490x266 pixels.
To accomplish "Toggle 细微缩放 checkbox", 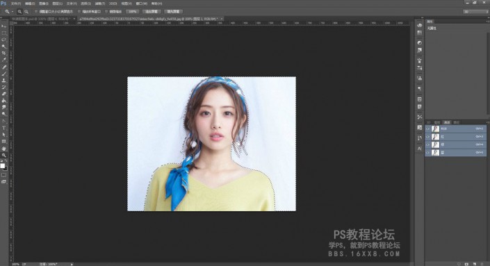I will coord(106,12).
